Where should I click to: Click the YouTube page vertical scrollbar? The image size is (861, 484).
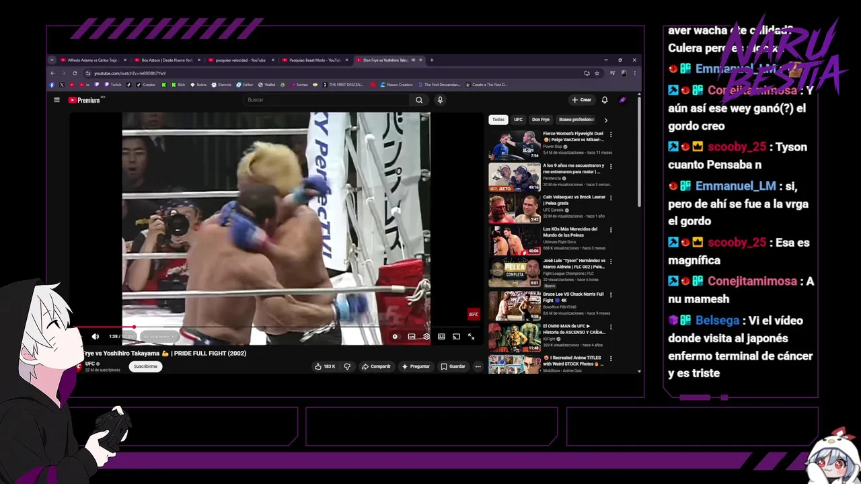point(639,151)
